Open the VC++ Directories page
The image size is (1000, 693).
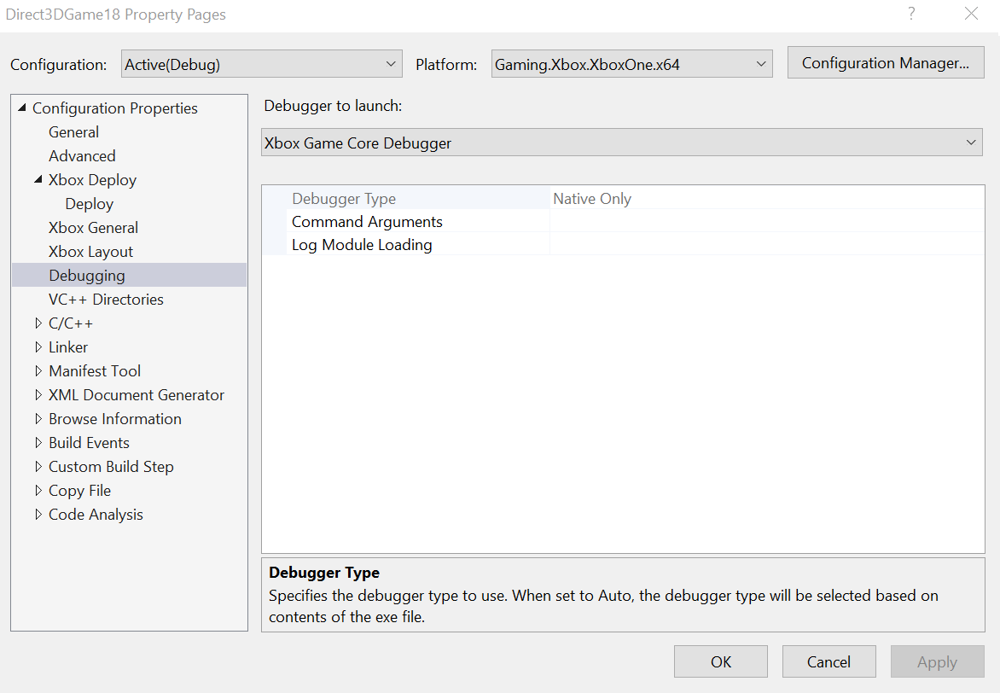106,300
